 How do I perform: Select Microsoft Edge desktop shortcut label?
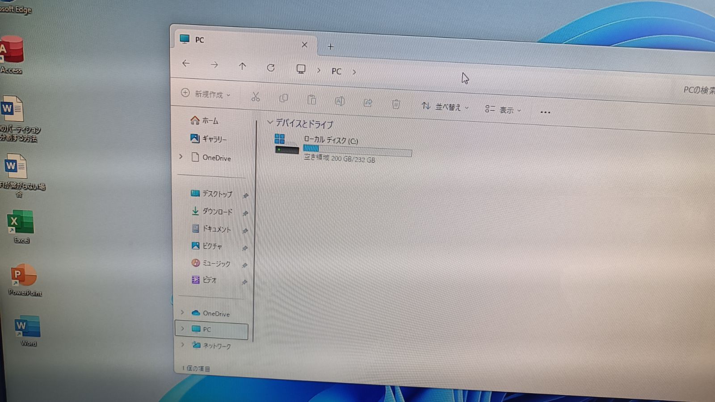pos(16,9)
